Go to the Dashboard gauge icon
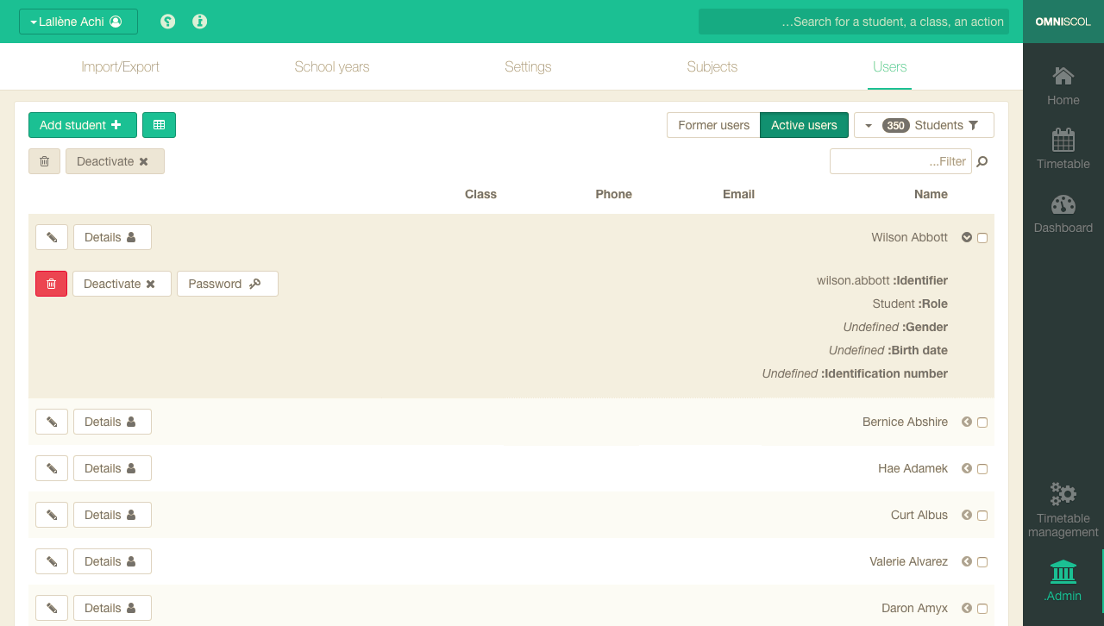This screenshot has height=626, width=1104. click(1063, 205)
